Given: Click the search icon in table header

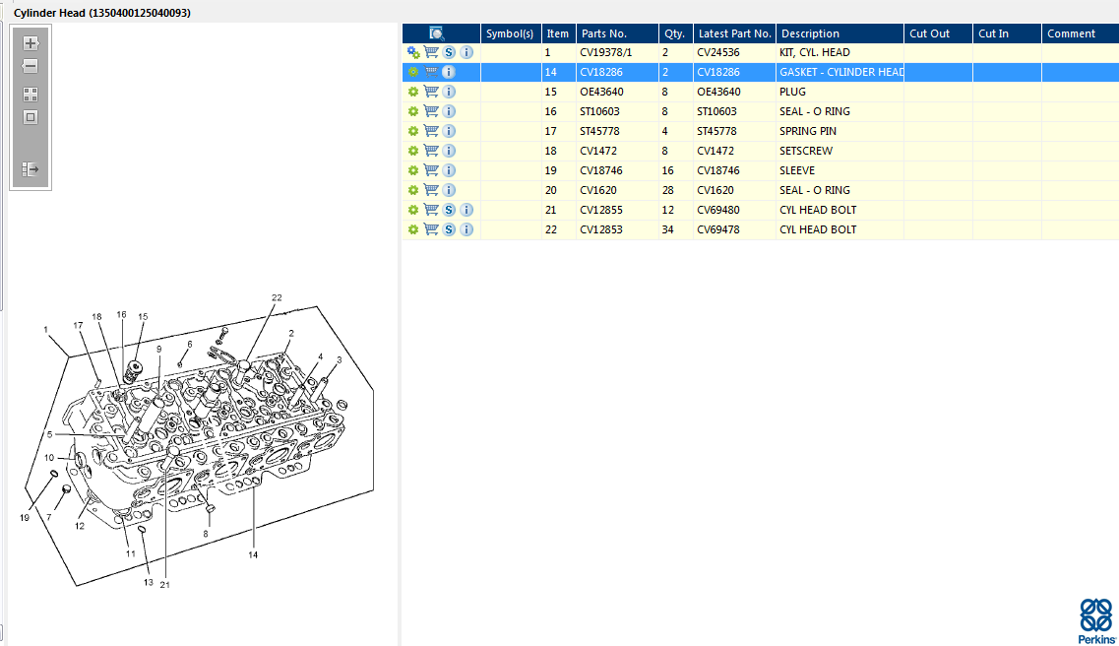Looking at the screenshot, I should coord(437,33).
